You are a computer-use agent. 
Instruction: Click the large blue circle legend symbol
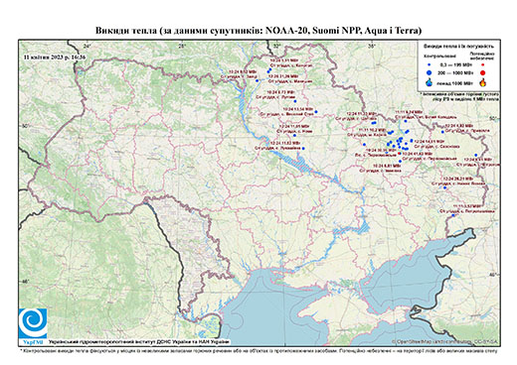(x=429, y=72)
